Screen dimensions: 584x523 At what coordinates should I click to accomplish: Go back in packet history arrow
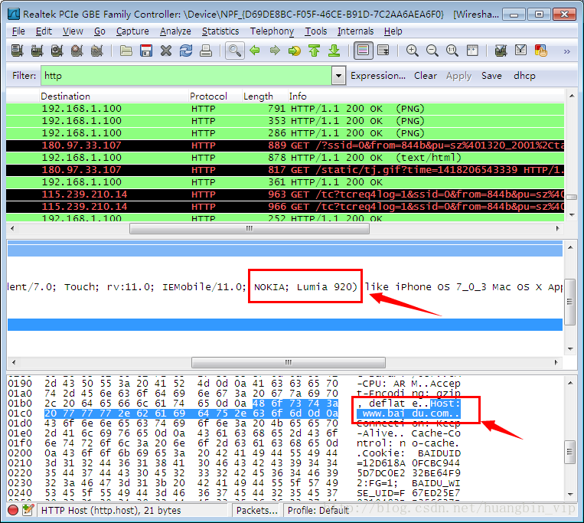[255, 51]
